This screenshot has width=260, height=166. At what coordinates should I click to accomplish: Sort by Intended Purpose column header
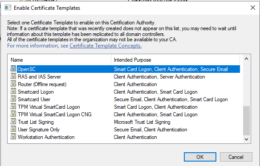(x=175, y=60)
